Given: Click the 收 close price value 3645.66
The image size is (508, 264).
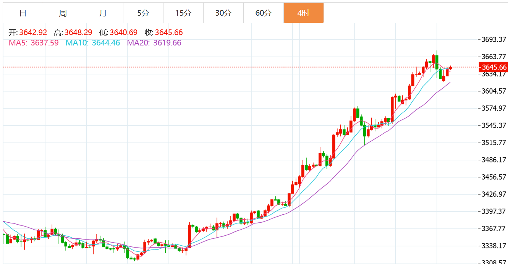Looking at the screenshot, I should tap(169, 33).
